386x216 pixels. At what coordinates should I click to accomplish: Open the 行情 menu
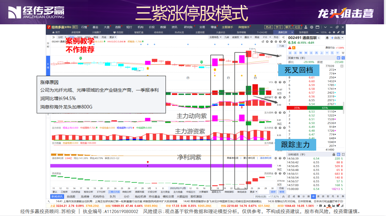84,27
